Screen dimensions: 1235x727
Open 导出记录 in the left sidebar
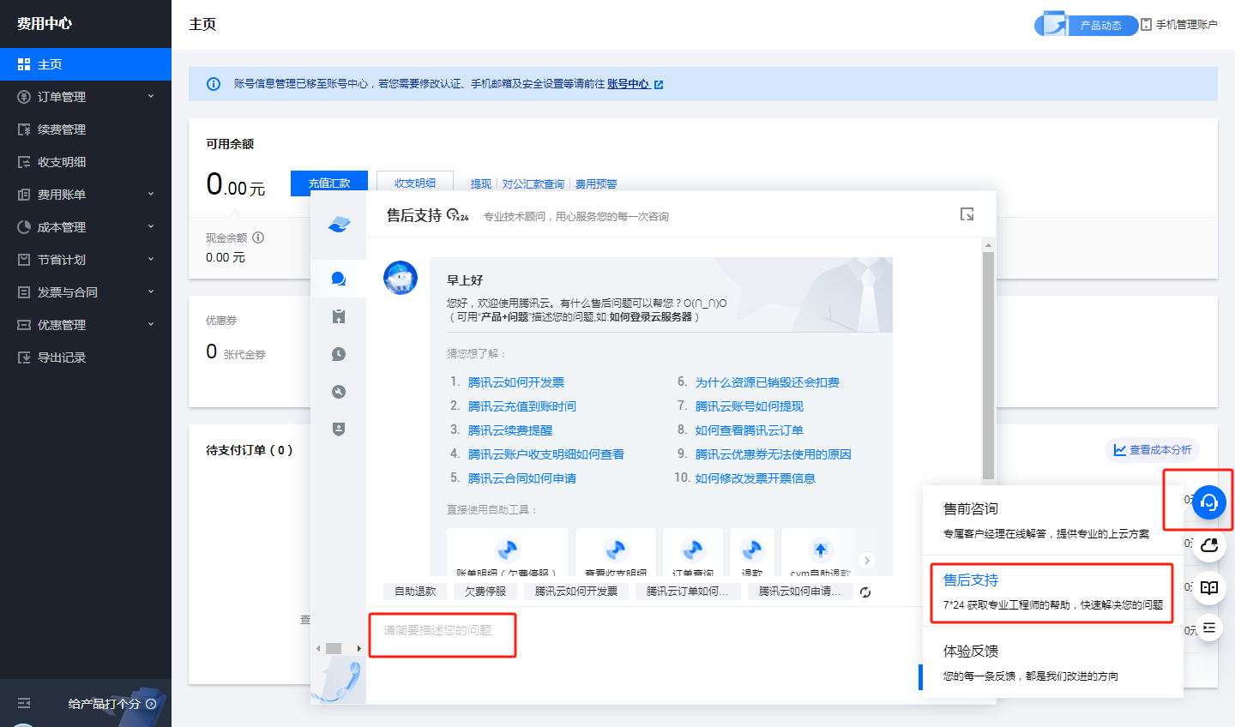coord(86,357)
